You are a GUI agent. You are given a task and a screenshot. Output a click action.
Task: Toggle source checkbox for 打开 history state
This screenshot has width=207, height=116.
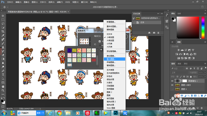[x=134, y=22]
